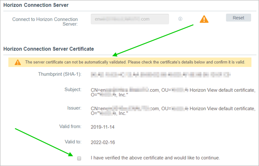Click the Reset button
This screenshot has width=259, height=166.
238,18
